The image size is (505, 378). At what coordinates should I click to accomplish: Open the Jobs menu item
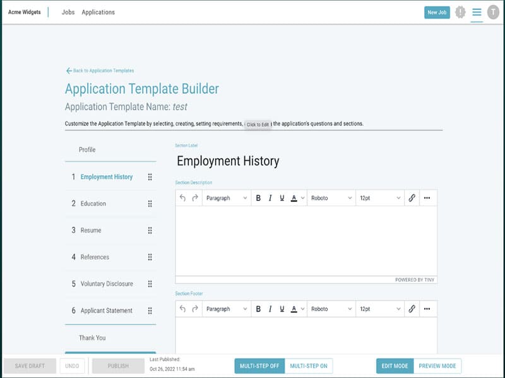click(68, 12)
